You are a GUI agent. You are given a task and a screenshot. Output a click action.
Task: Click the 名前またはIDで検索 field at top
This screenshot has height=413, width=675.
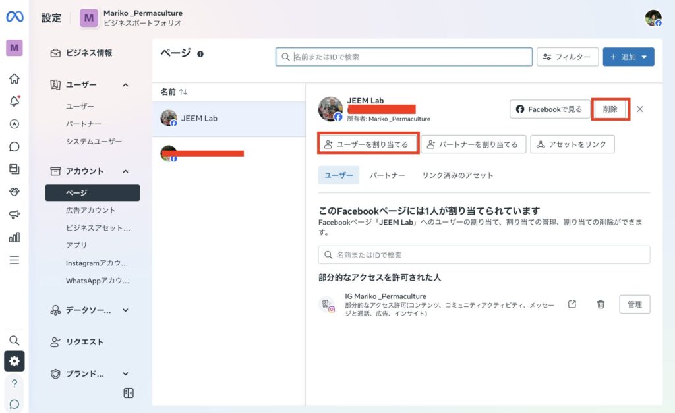coord(403,57)
